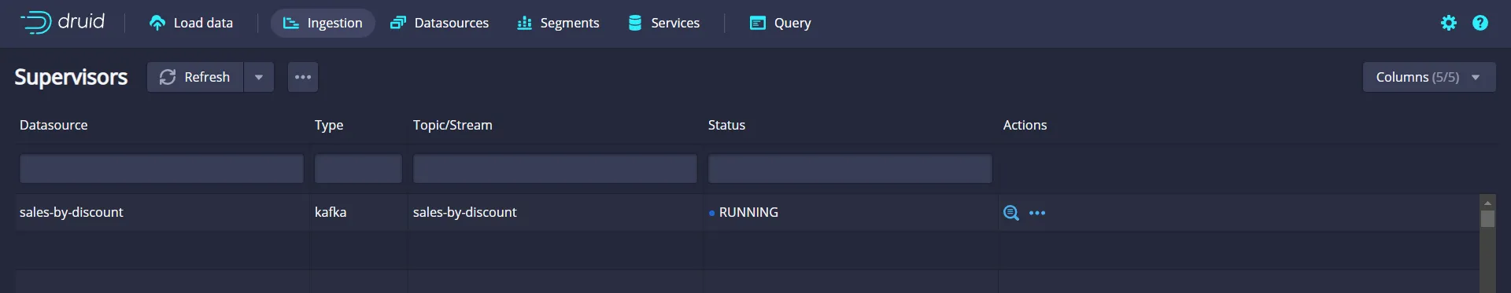
Task: Click the Actions column header
Action: click(1025, 125)
